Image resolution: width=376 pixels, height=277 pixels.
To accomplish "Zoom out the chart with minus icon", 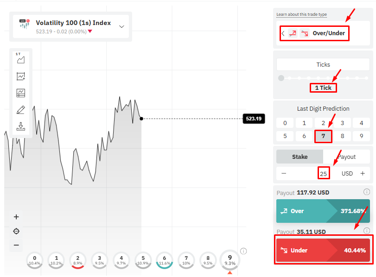I will click(x=16, y=245).
